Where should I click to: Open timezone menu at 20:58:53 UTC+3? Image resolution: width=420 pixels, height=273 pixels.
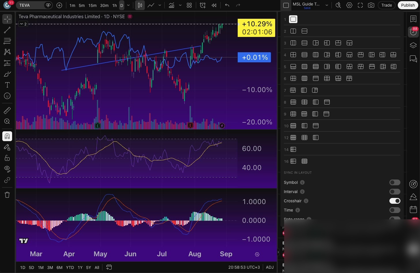point(244,267)
